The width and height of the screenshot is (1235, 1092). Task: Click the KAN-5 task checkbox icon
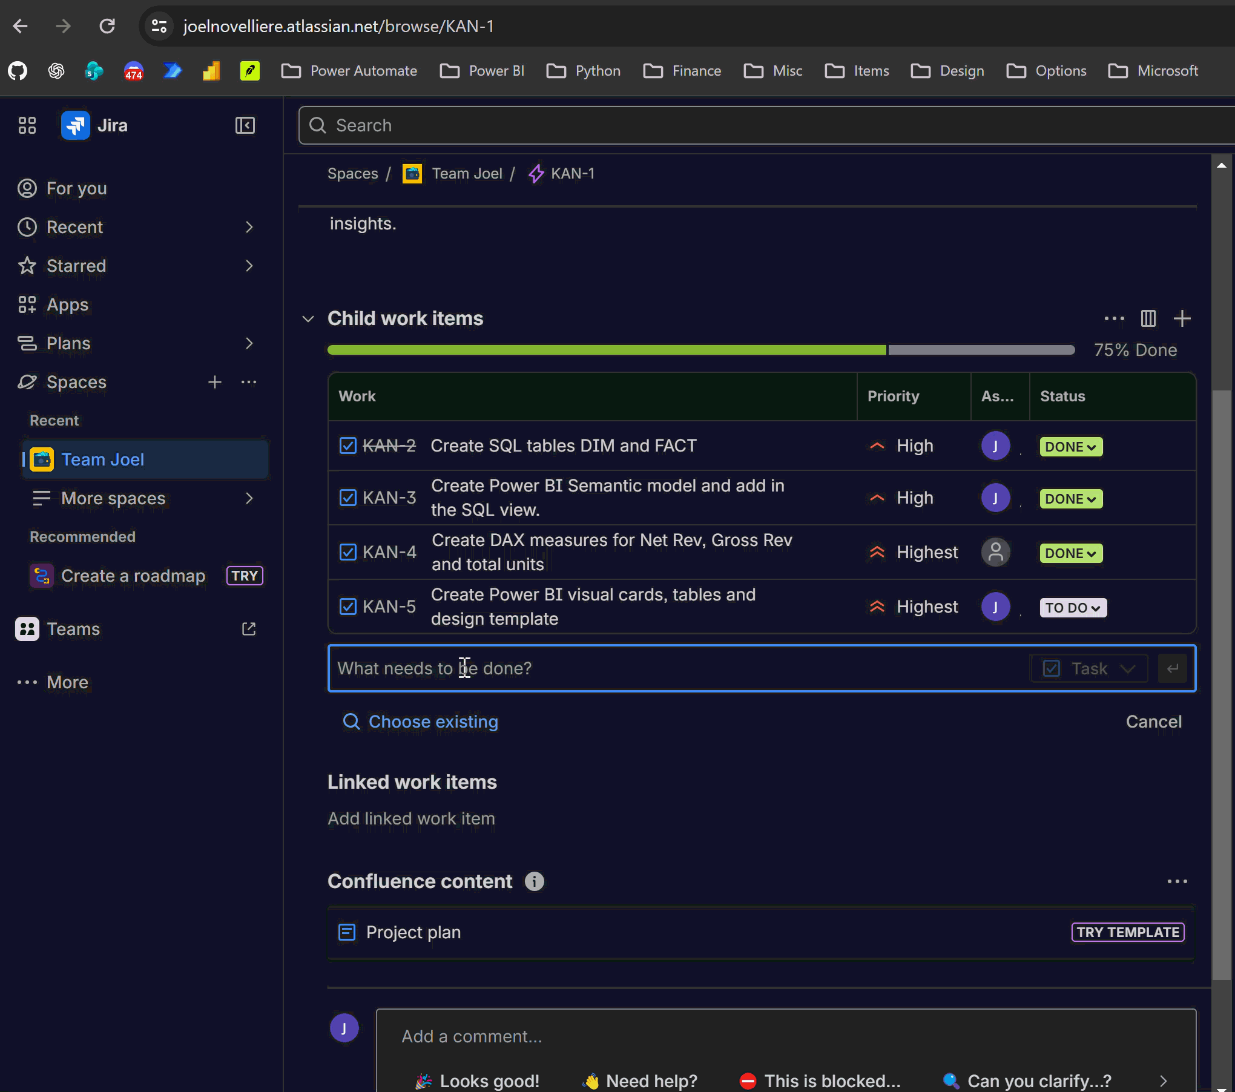pos(348,607)
